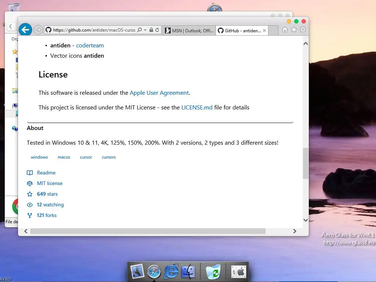
Task: Open the 649 stars link
Action: 47,194
